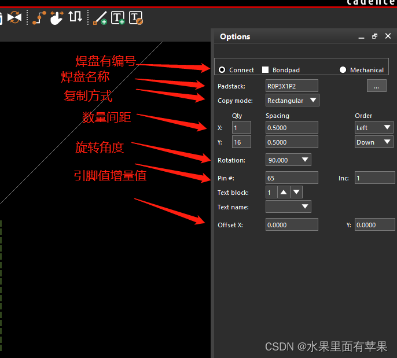Viewport: 397px width, 358px height.
Task: Select the add connect routing tool
Action: click(x=39, y=18)
